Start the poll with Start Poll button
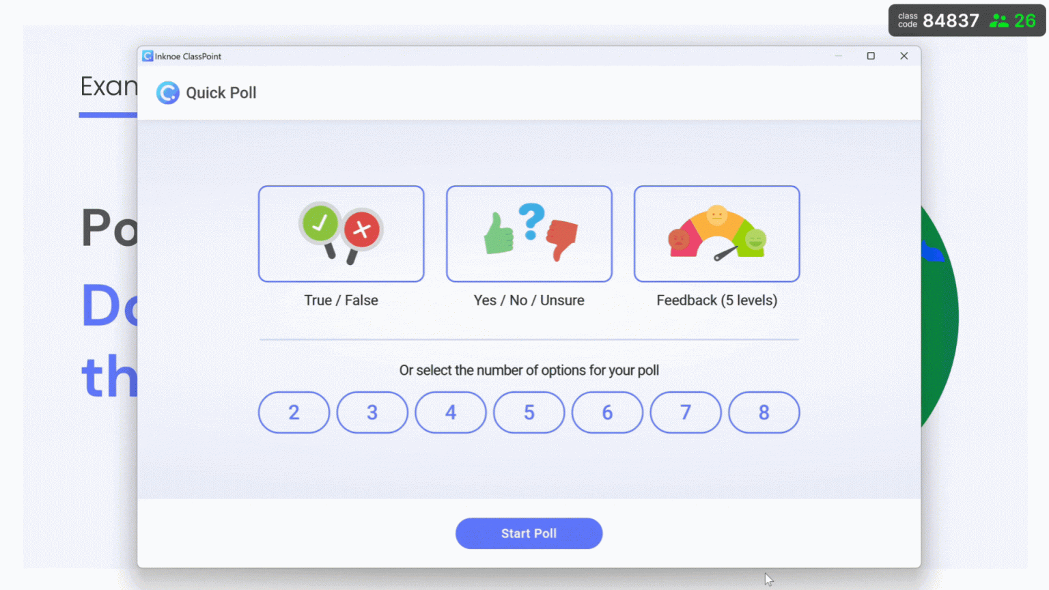This screenshot has width=1049, height=590. pyautogui.click(x=529, y=533)
